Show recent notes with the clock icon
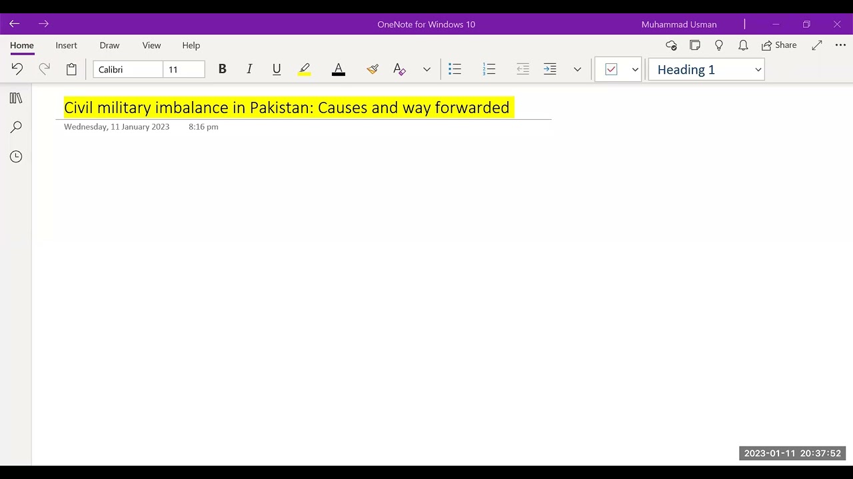Image resolution: width=853 pixels, height=479 pixels. tap(16, 156)
